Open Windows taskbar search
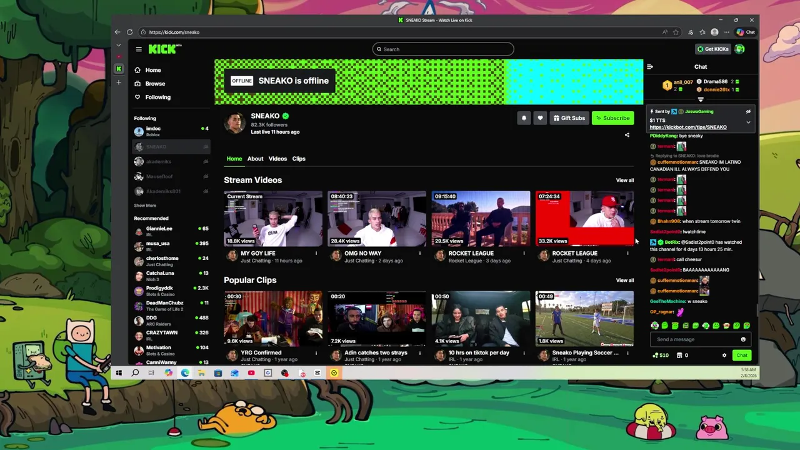Screen dimensions: 800x450 135,373
